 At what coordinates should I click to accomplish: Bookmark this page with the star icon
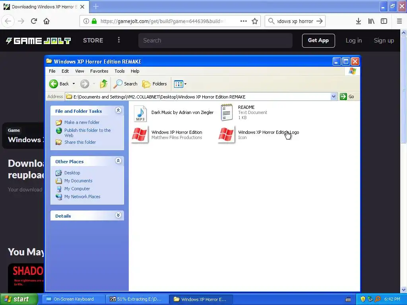(255, 21)
